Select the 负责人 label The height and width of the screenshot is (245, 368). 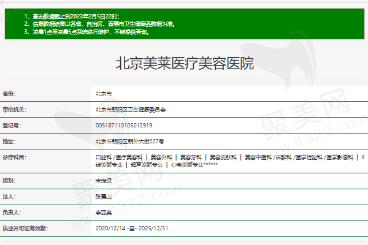coord(12,213)
